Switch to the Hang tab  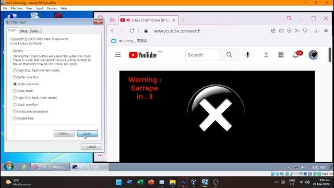coord(23,31)
